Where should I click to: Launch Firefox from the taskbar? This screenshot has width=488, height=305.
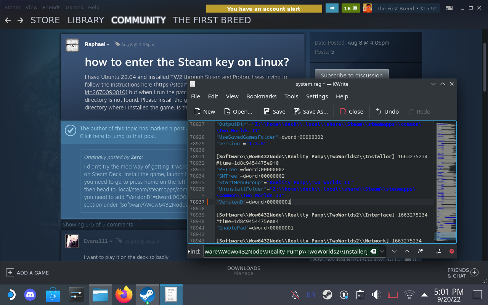[x=124, y=295]
